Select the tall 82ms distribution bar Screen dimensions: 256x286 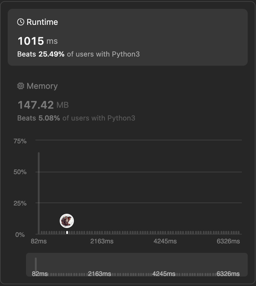point(39,193)
